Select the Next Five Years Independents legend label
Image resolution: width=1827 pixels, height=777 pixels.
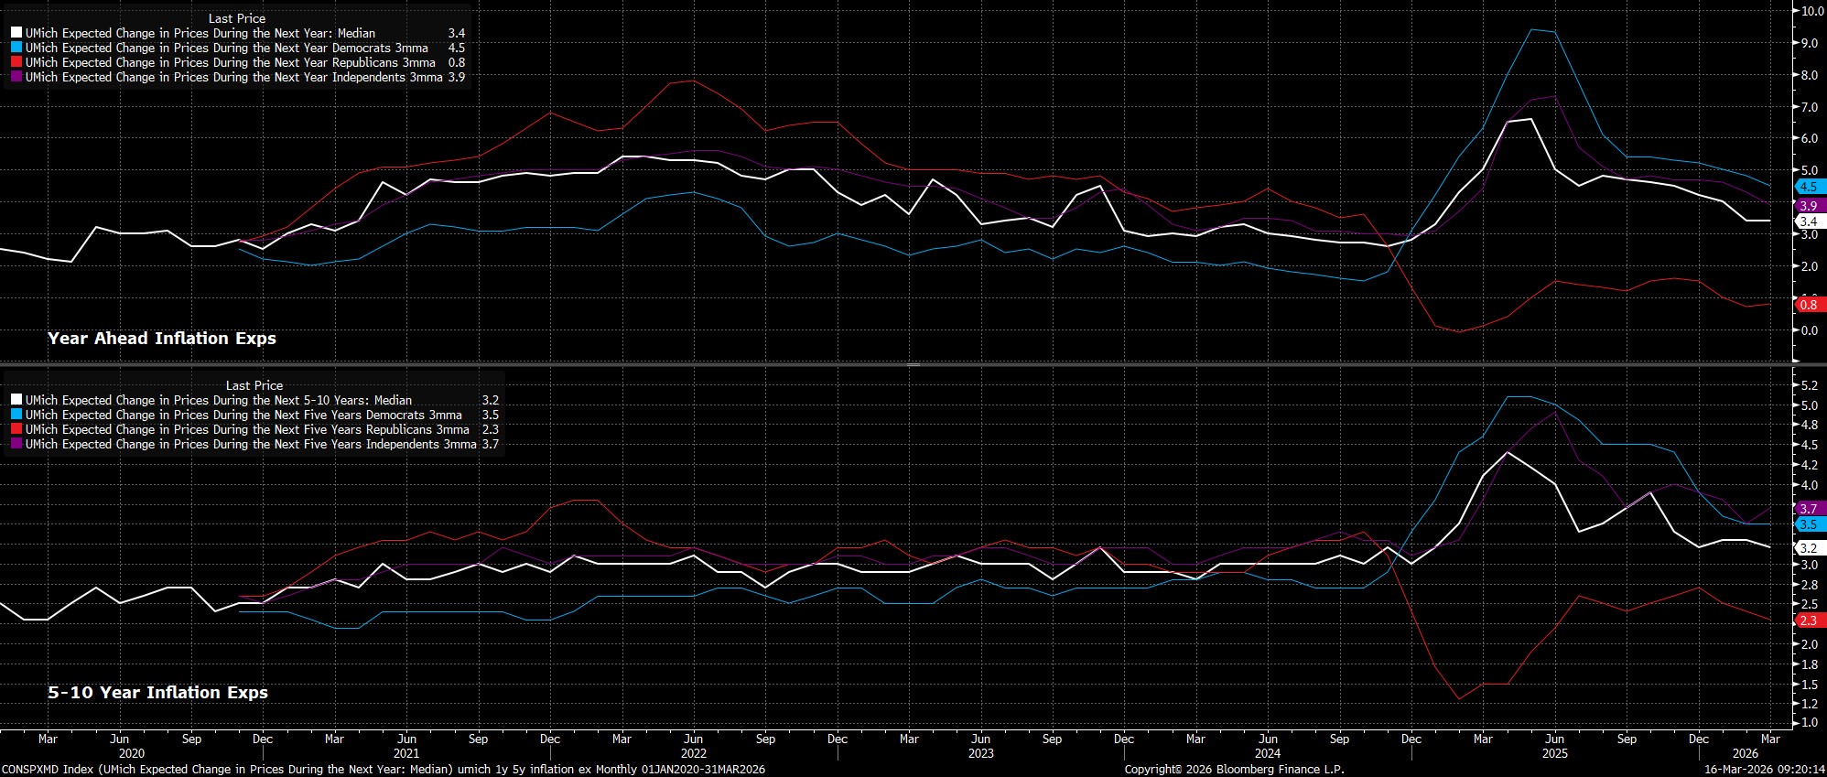250,445
